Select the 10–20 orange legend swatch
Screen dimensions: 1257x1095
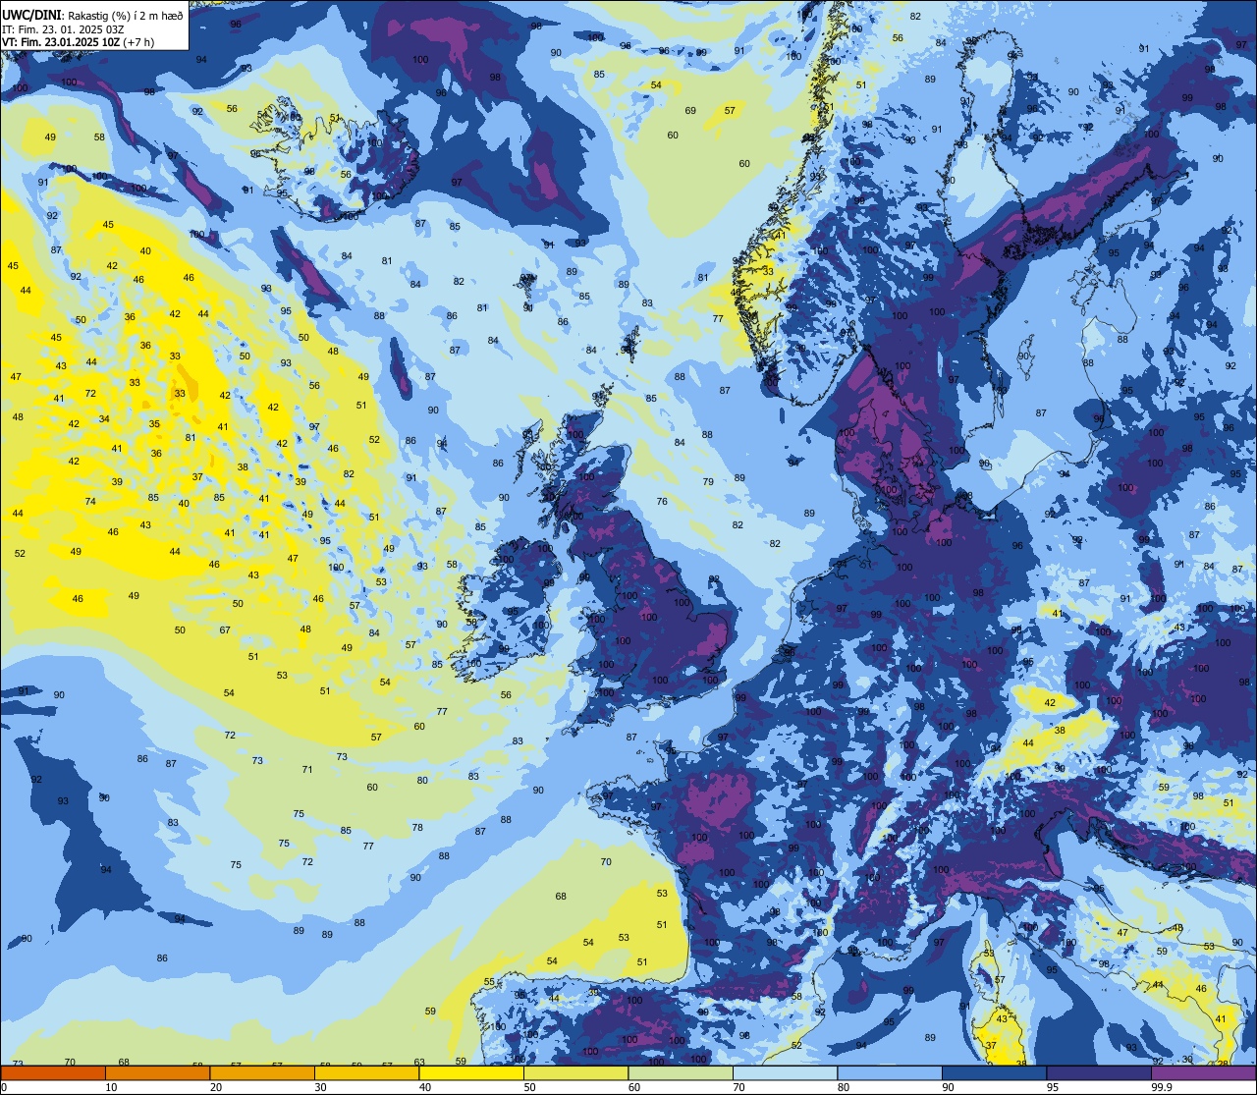pos(158,1073)
